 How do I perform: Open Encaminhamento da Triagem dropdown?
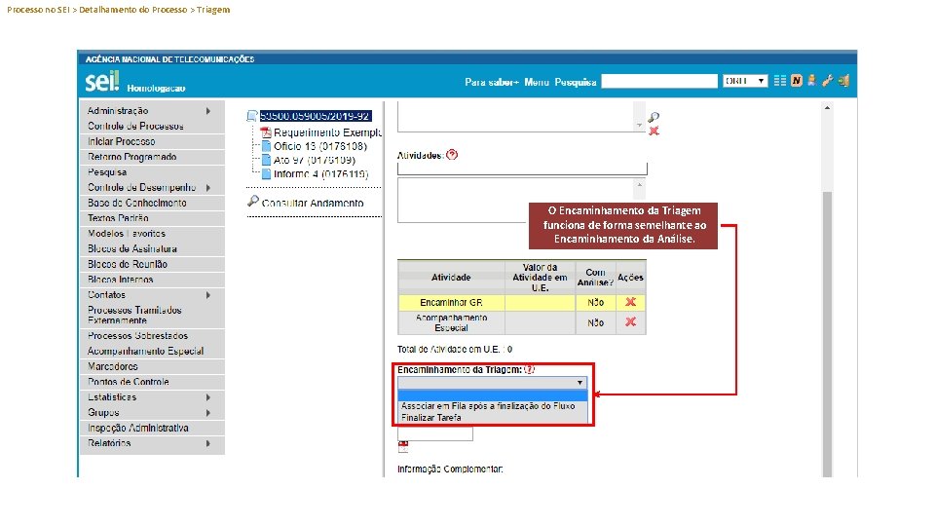pyautogui.click(x=493, y=382)
